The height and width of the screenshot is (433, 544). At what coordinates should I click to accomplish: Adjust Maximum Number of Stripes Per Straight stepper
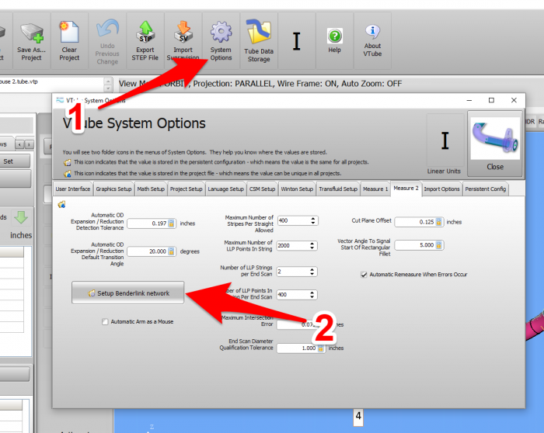pyautogui.click(x=313, y=220)
